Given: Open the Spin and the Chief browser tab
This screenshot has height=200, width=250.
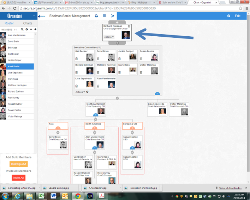Looking at the screenshot, I should point(172,2).
